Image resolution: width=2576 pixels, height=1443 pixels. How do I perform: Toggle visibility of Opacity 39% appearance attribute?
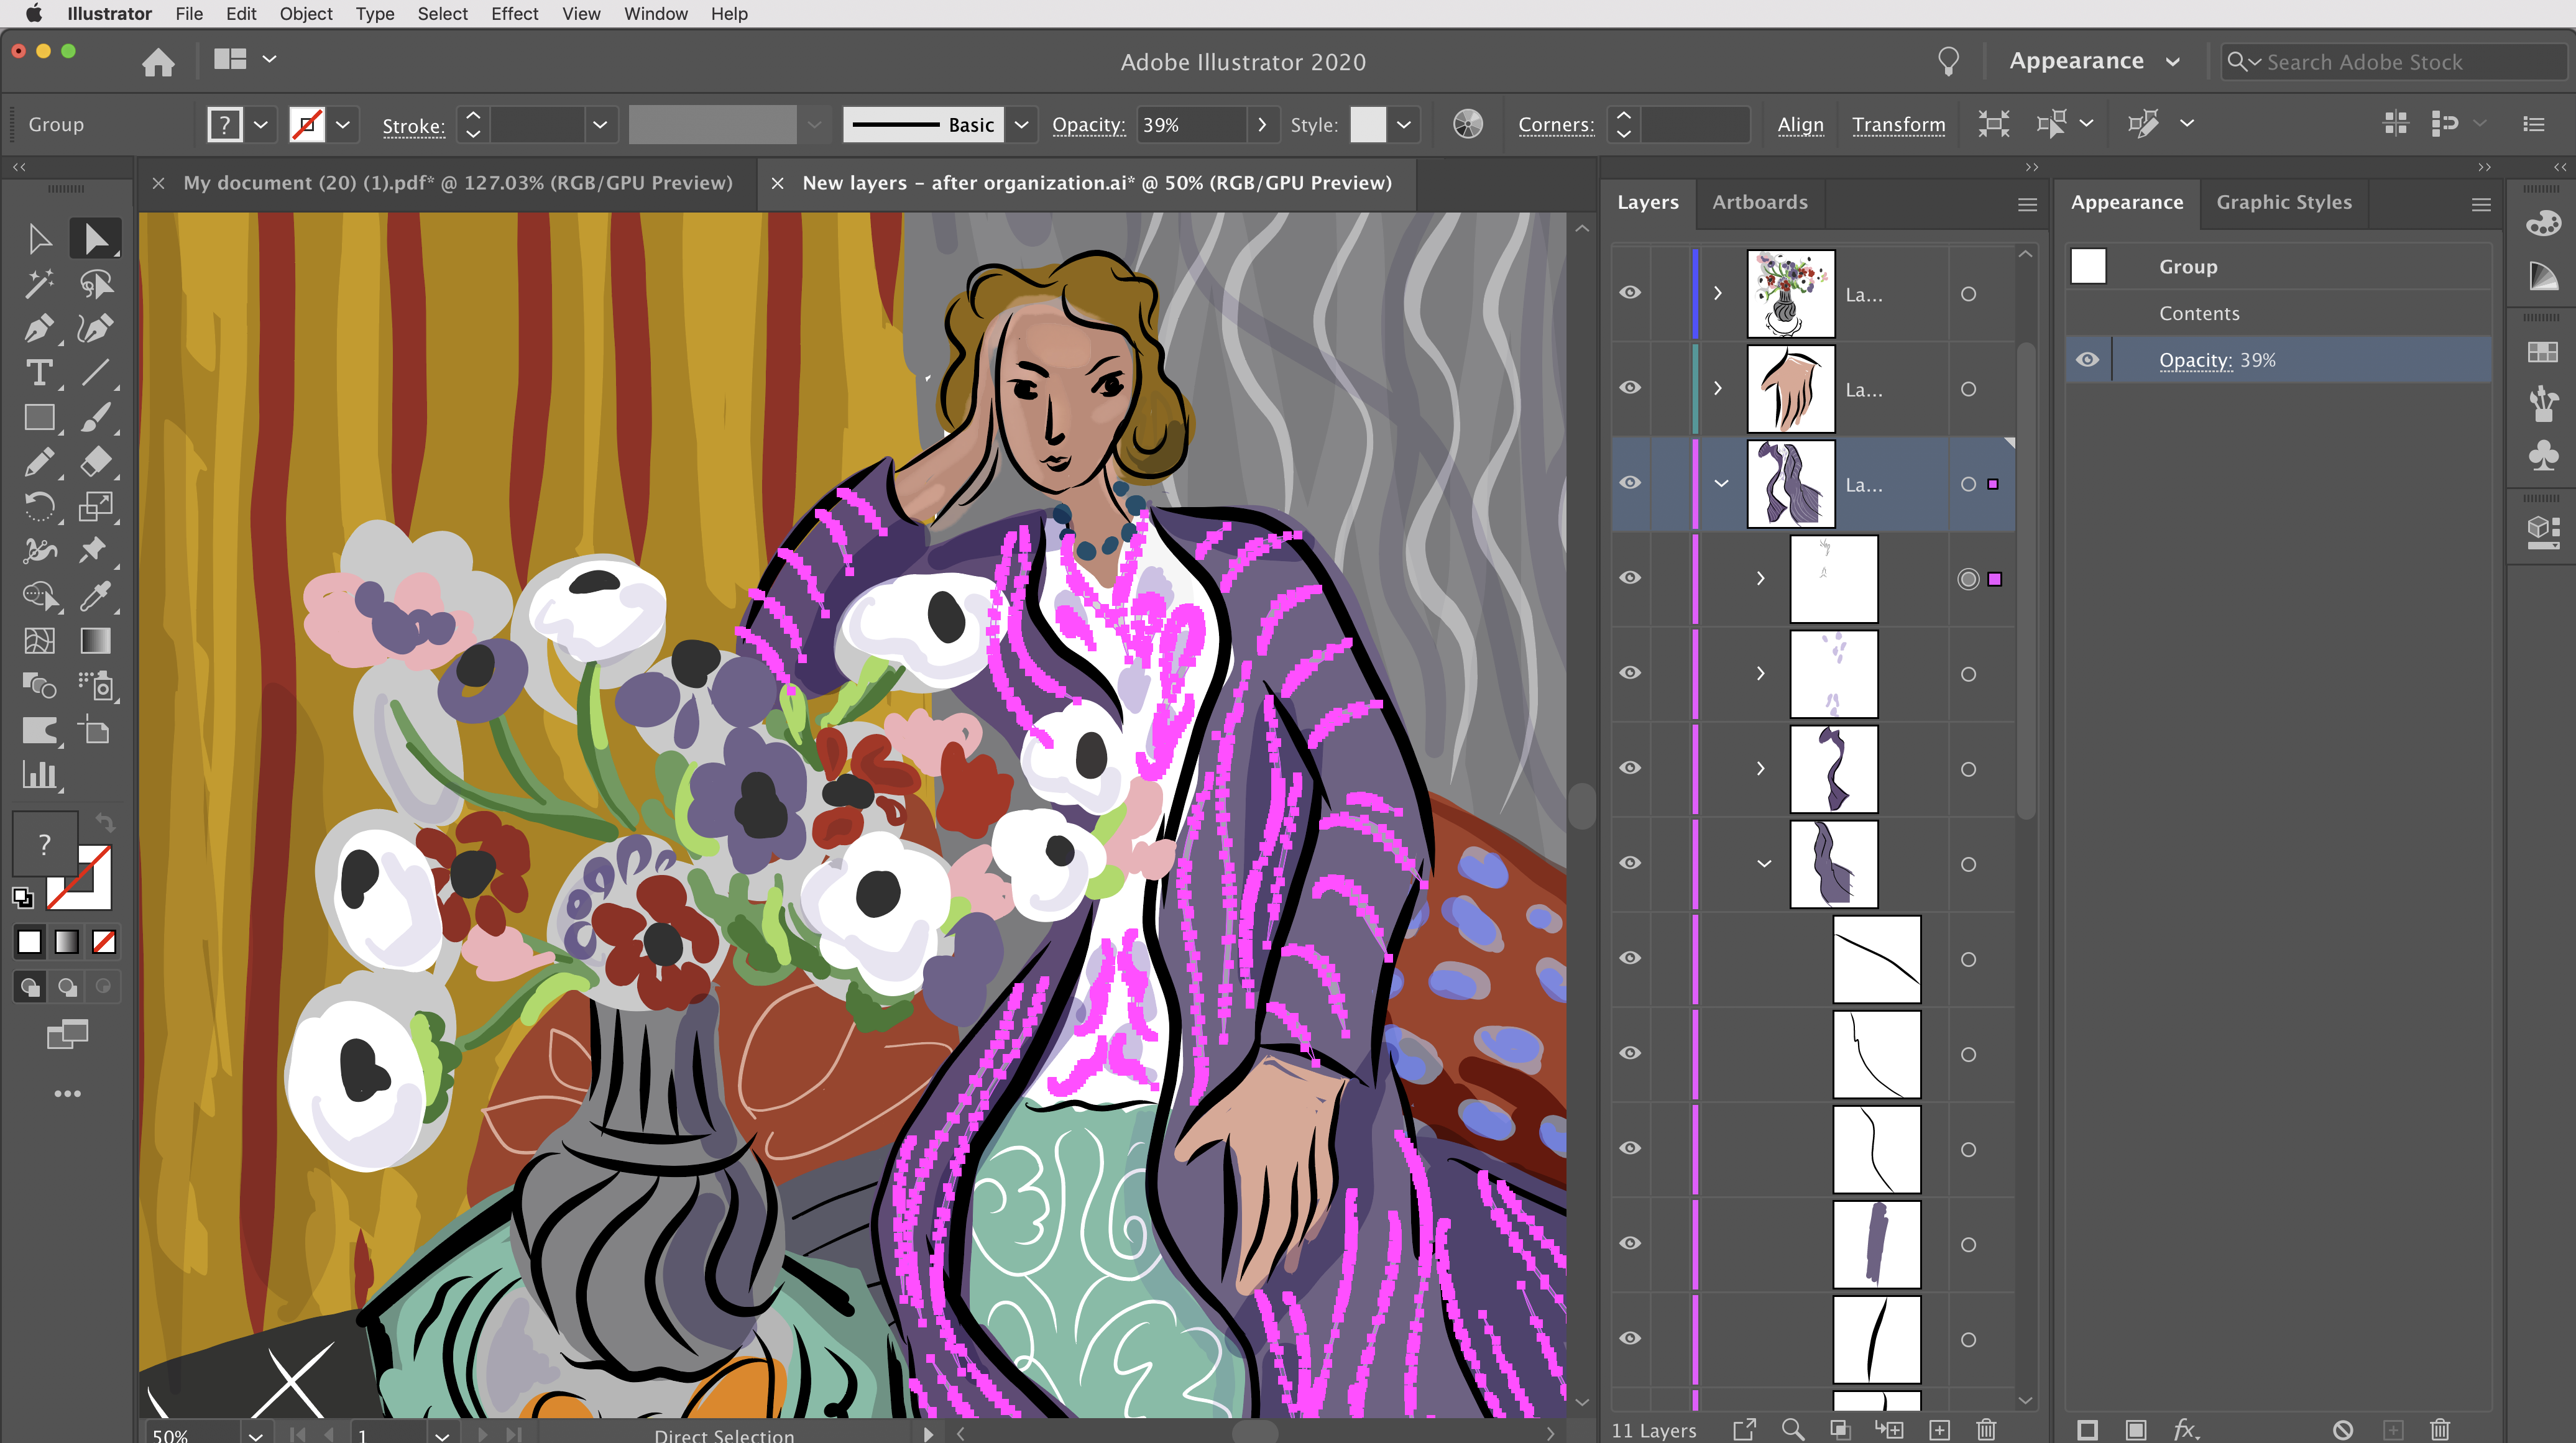[2087, 360]
